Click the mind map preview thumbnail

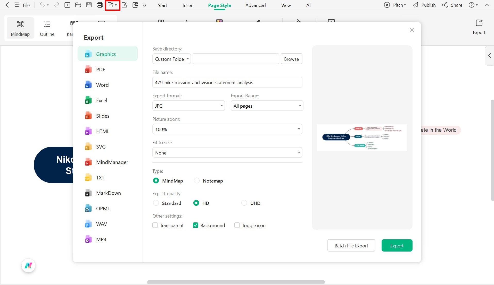[362, 137]
